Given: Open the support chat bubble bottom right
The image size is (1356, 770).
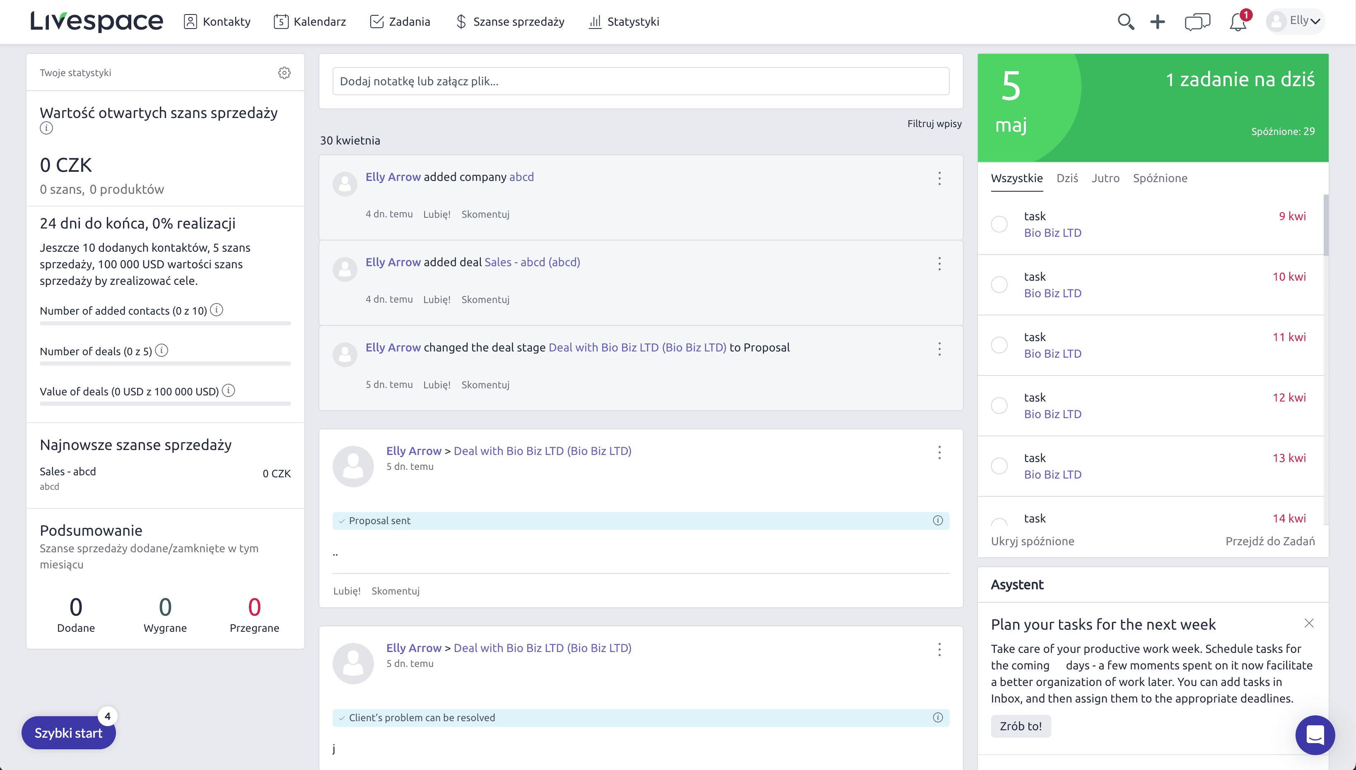Looking at the screenshot, I should [x=1315, y=735].
